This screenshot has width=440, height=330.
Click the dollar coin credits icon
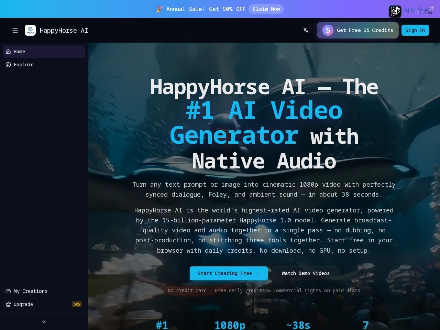pos(328,30)
